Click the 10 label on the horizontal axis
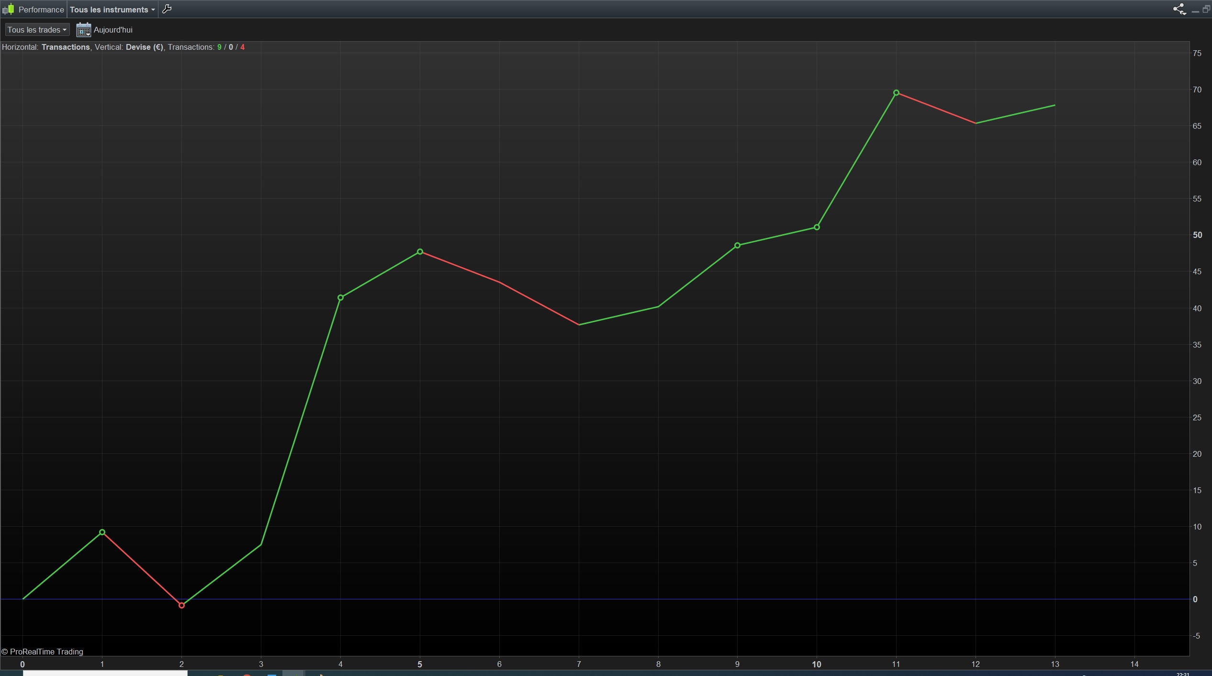The height and width of the screenshot is (676, 1212). [816, 664]
